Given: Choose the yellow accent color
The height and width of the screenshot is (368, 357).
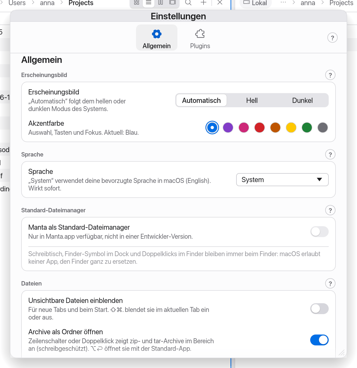Looking at the screenshot, I should tap(291, 127).
